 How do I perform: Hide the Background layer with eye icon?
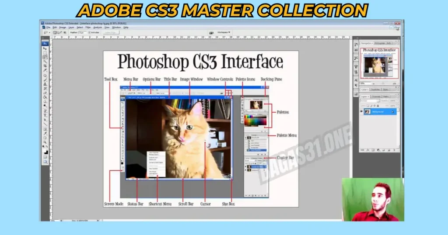click(x=361, y=111)
